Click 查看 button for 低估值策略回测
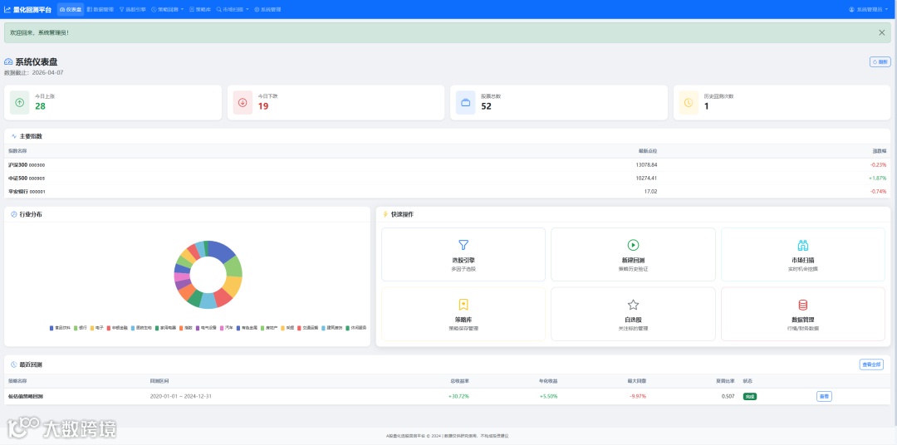The width and height of the screenshot is (897, 445). [x=824, y=396]
